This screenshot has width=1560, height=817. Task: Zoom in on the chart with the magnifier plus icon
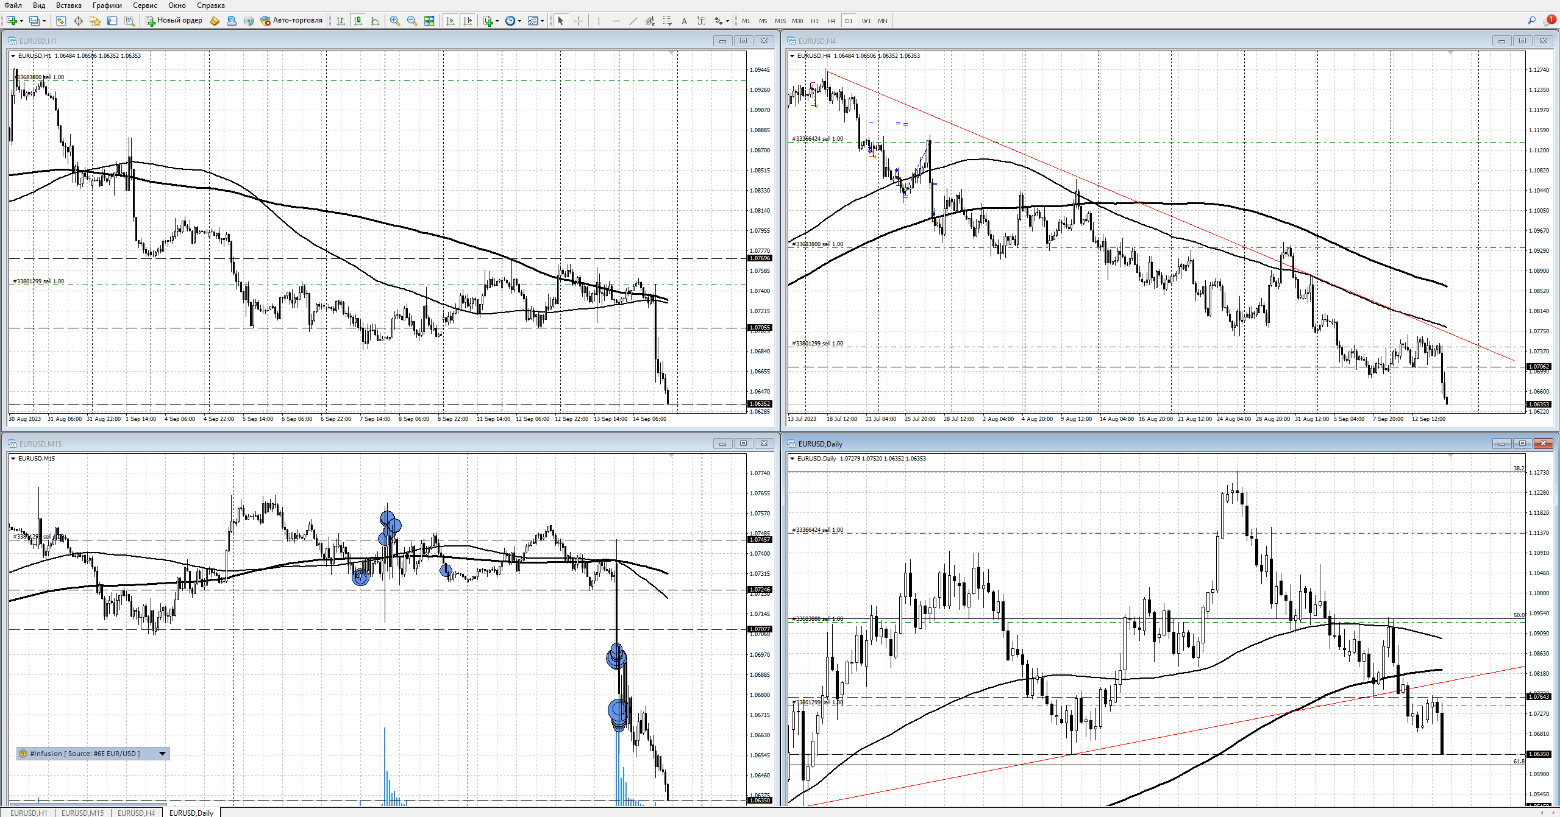pos(394,21)
